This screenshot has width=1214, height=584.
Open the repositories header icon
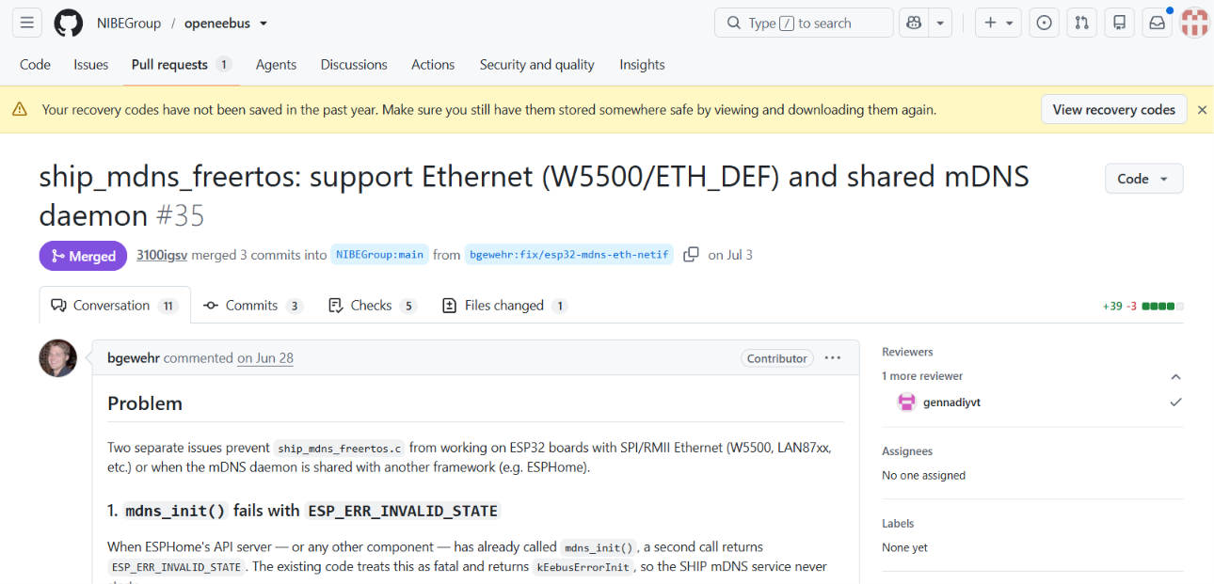1119,23
